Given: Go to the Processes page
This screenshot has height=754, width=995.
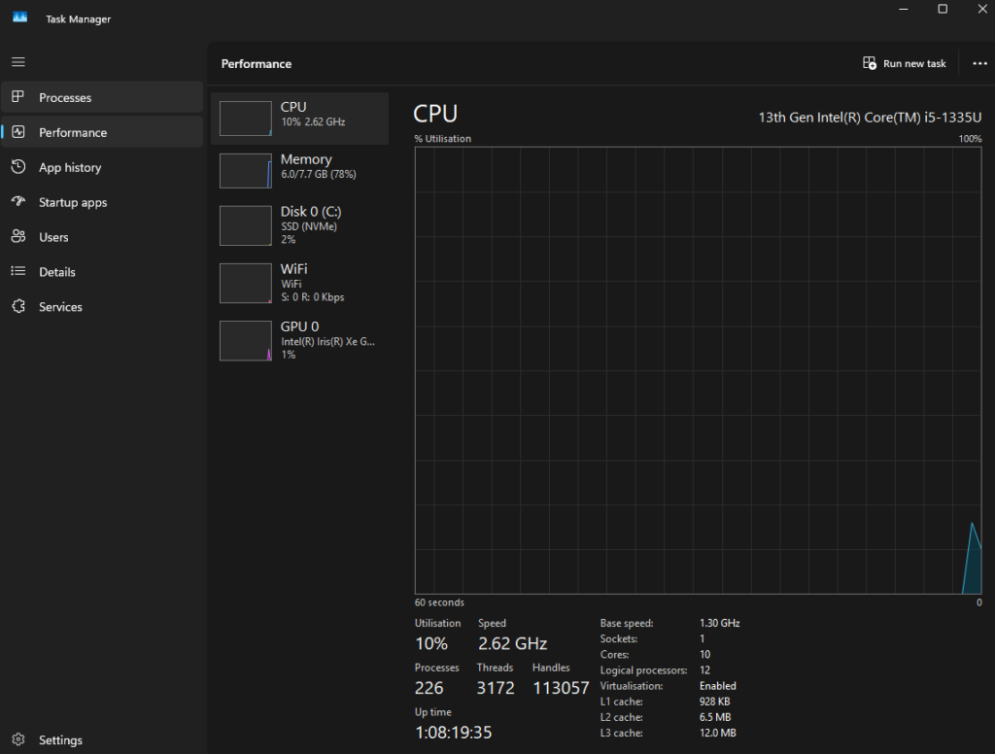Looking at the screenshot, I should [x=102, y=97].
